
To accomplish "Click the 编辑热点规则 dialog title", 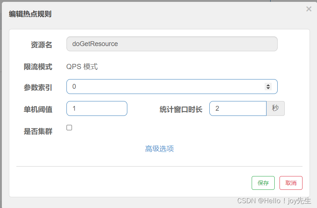I will pyautogui.click(x=30, y=14).
